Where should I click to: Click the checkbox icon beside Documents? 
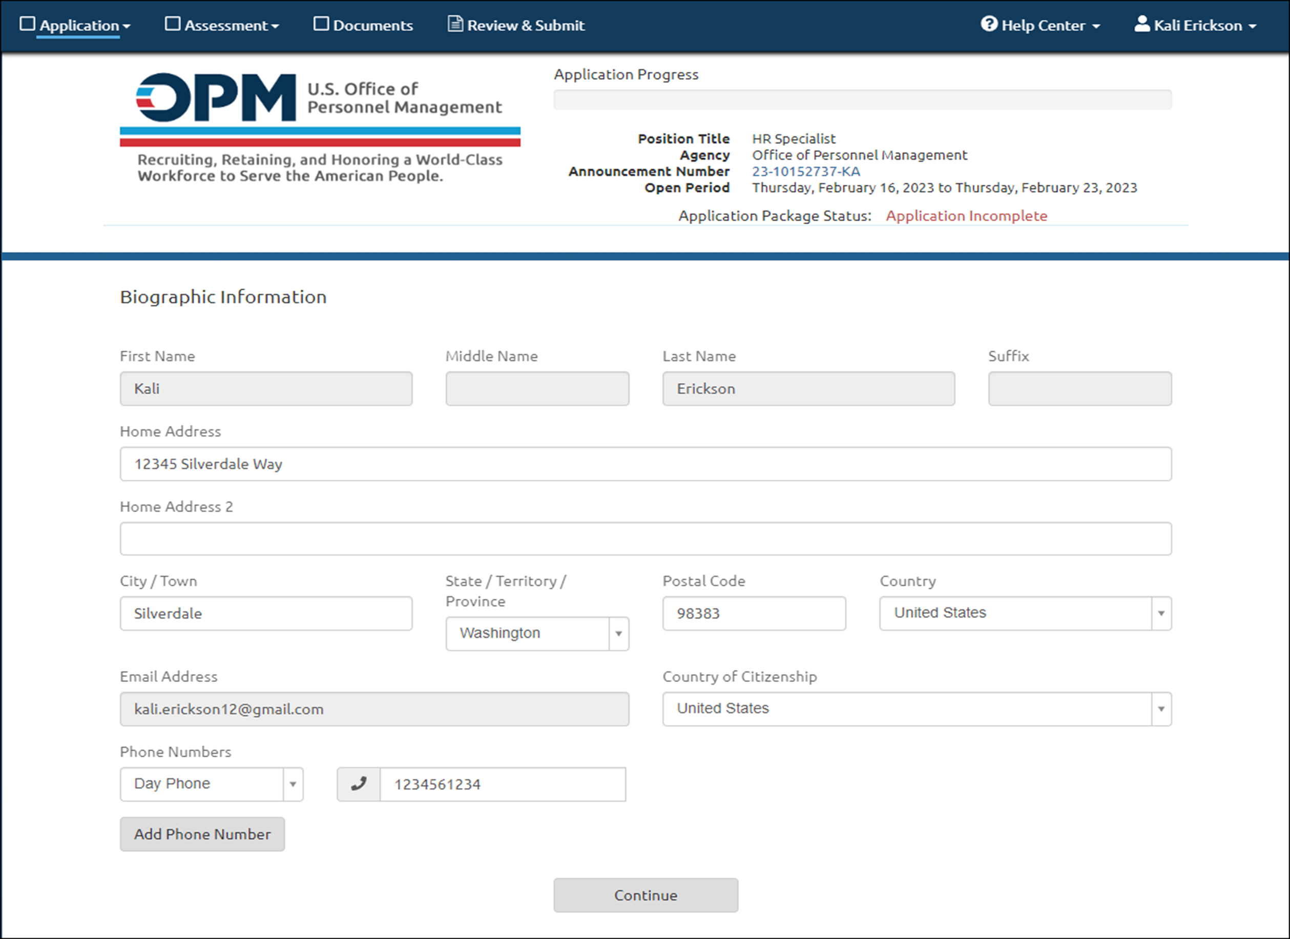point(321,24)
